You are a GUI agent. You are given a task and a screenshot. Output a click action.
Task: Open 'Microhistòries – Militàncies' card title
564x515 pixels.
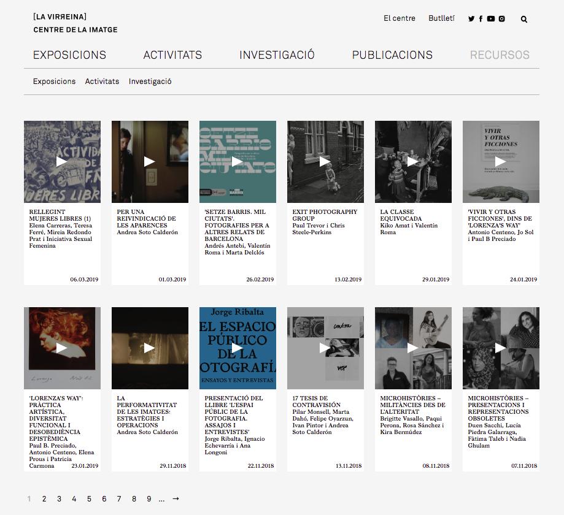413,405
